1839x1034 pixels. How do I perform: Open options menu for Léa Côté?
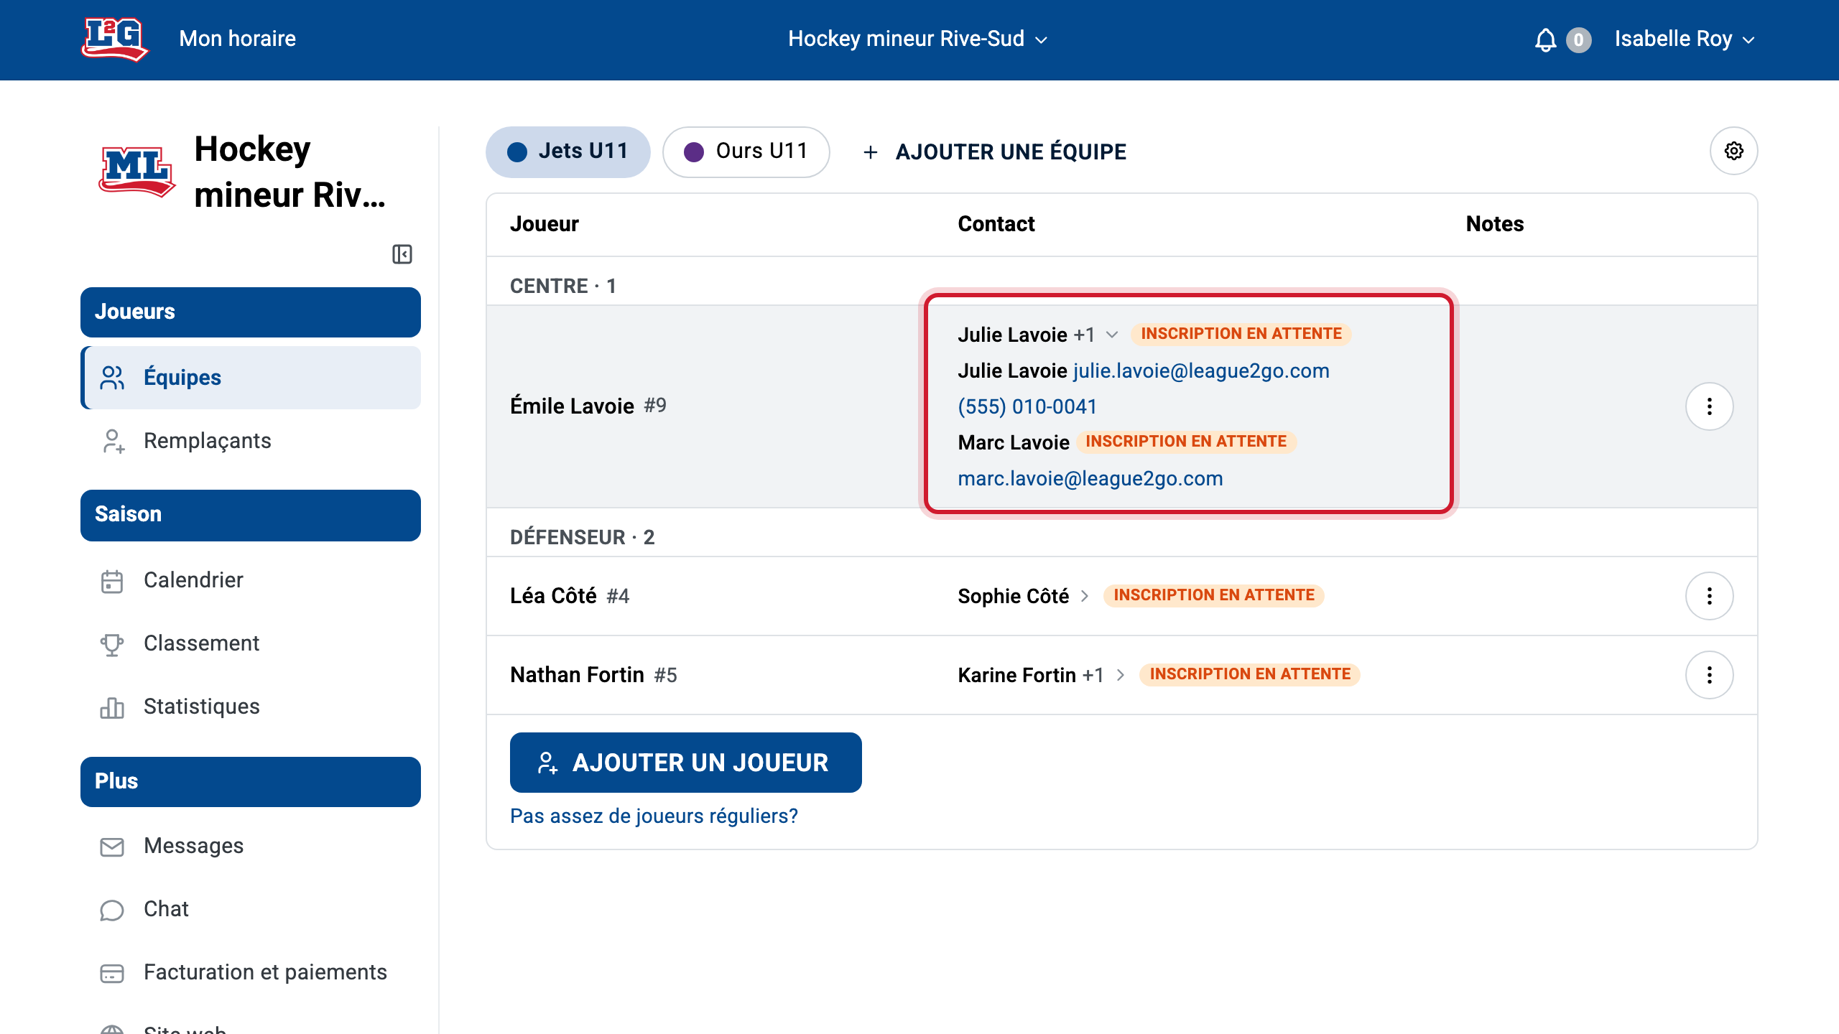1709,596
